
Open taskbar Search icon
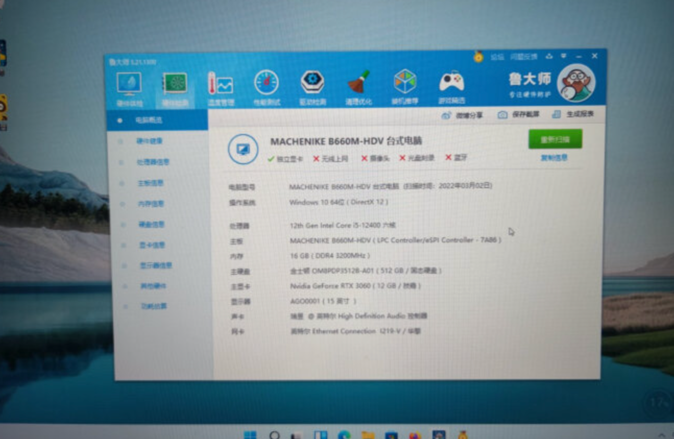tap(274, 434)
